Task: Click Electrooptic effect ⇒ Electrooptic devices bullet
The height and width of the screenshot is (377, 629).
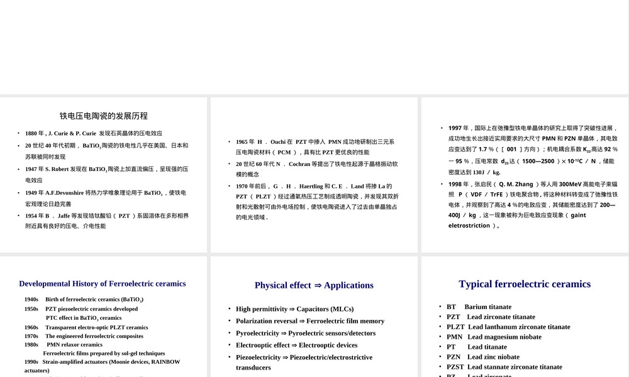Action: click(296, 345)
